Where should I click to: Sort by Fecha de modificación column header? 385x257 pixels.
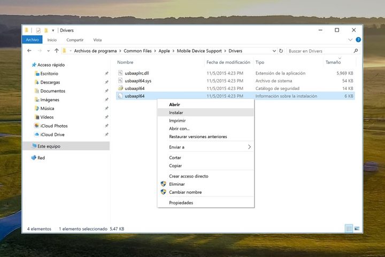click(228, 62)
